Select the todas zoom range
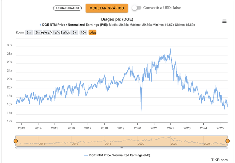Screen dimensions: 235x163 coord(92,32)
